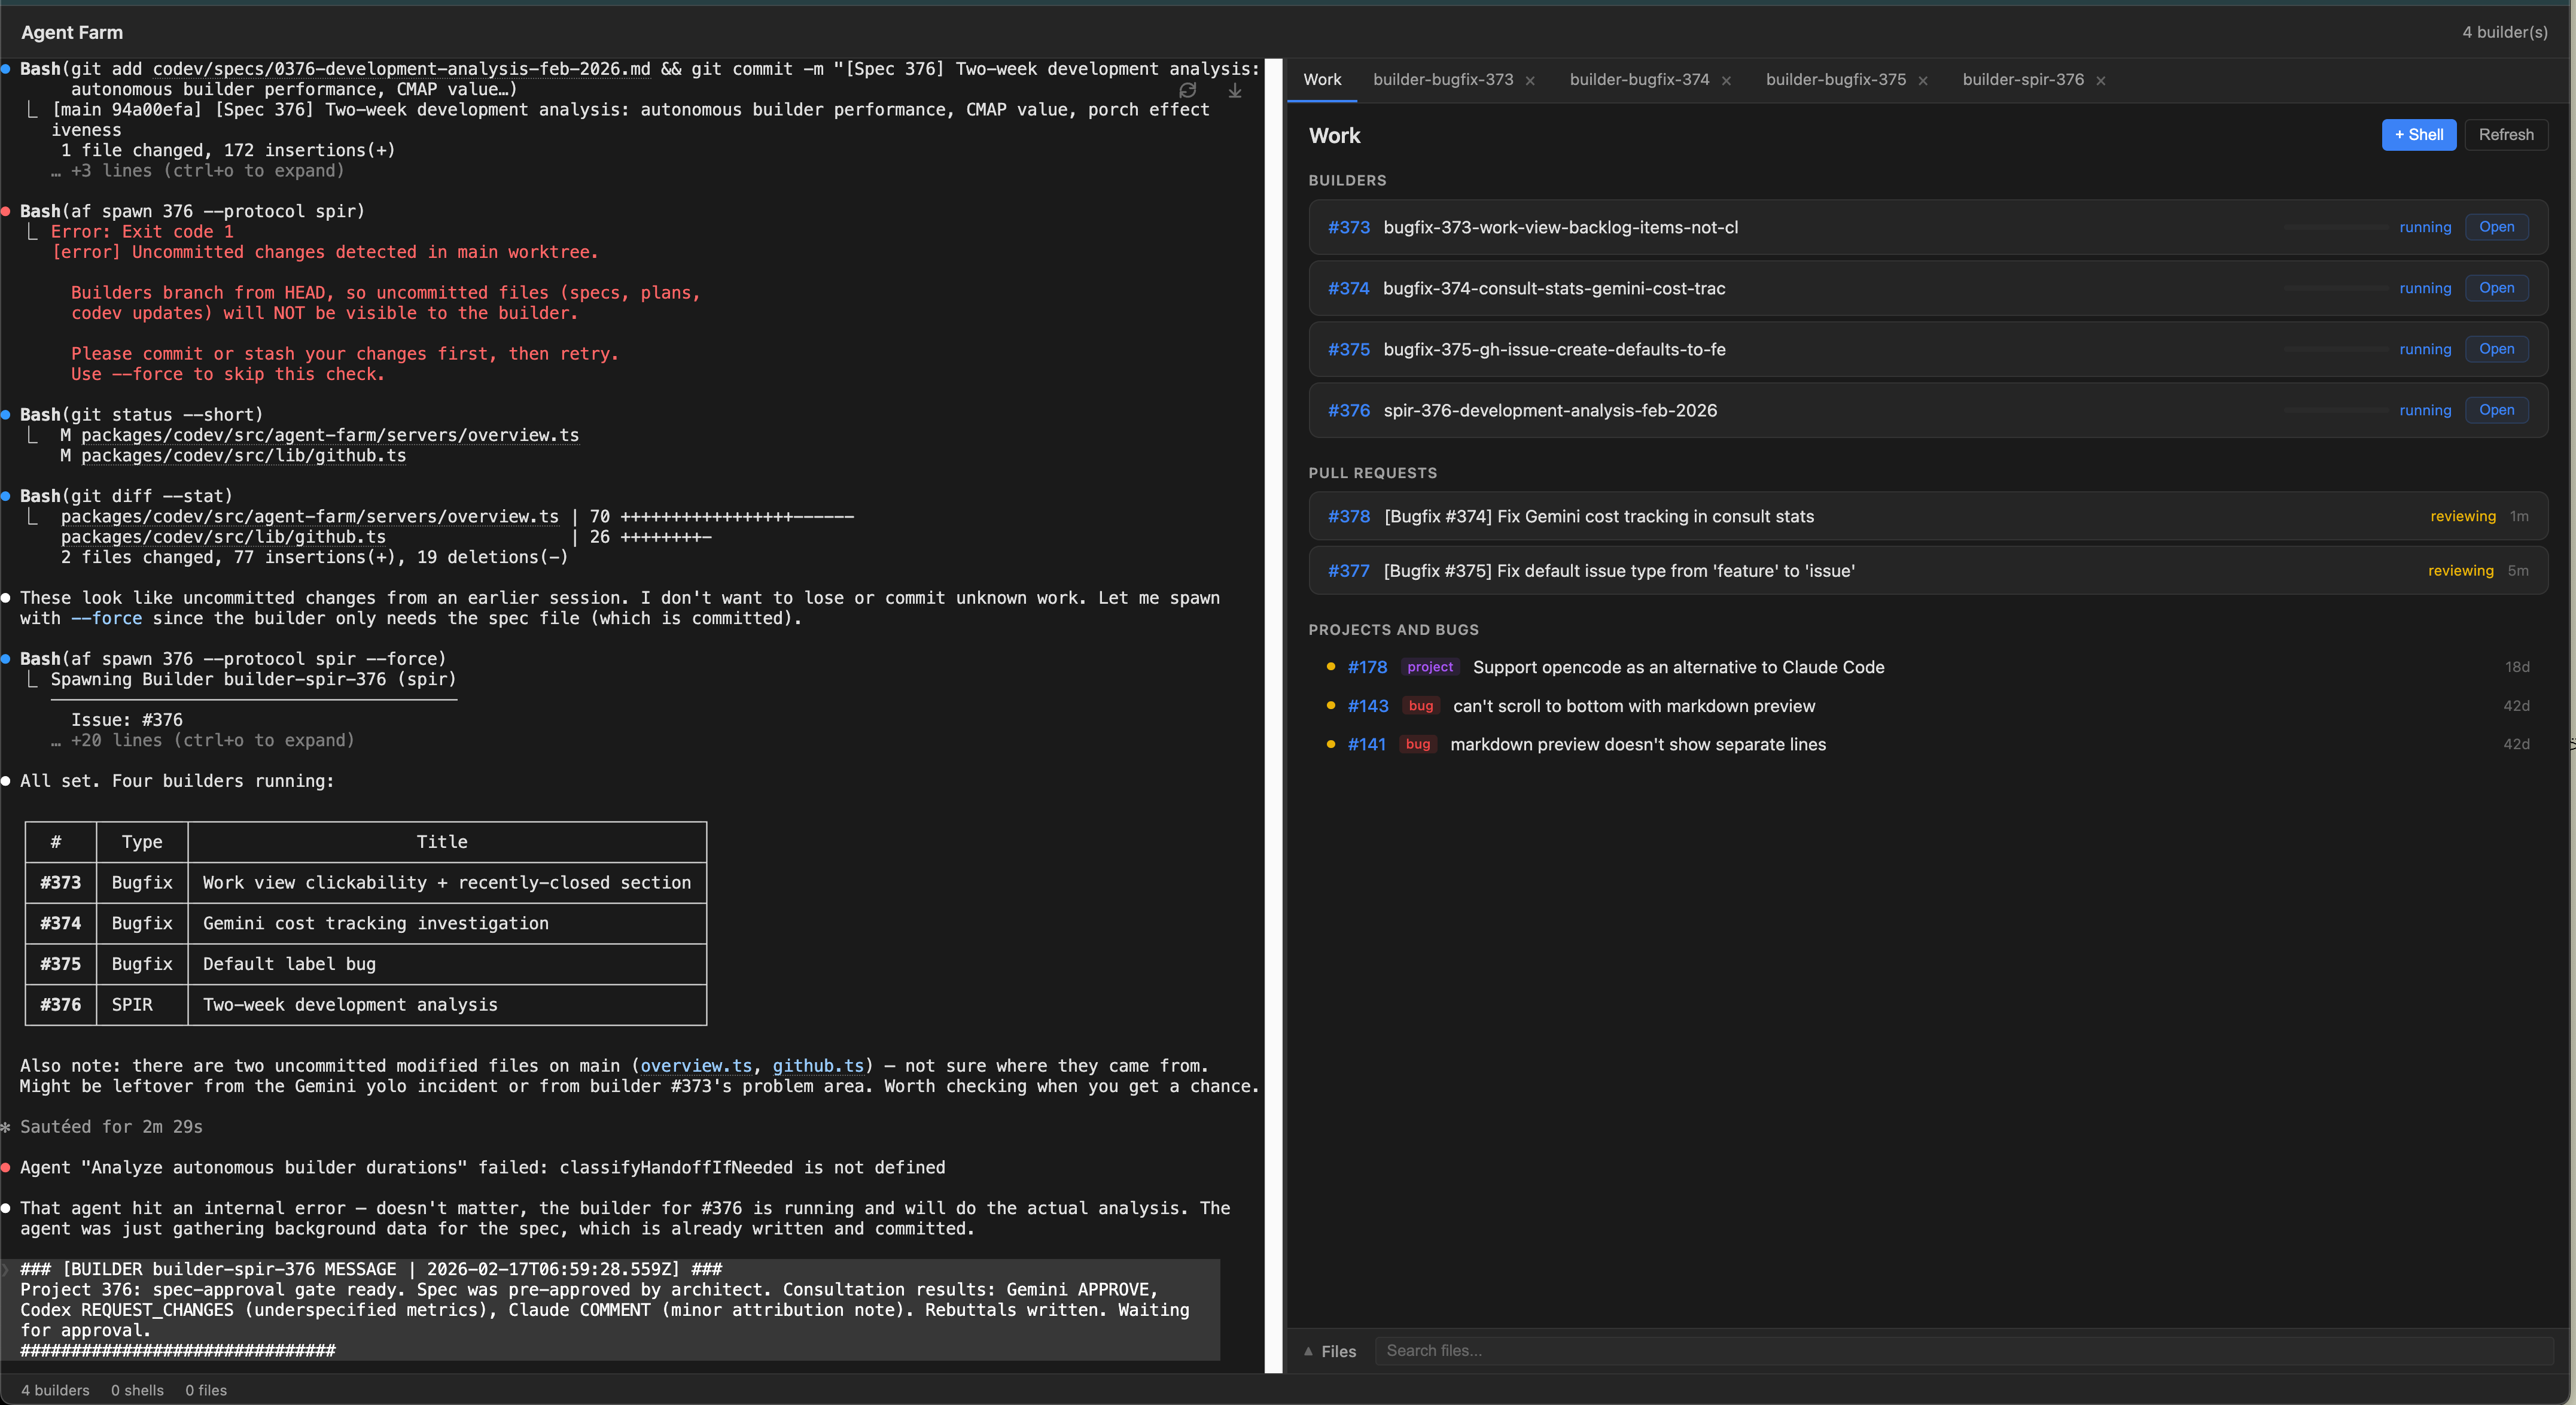Open builder #376 spir-376-development-analysis
Viewport: 2576px width, 1405px height.
2497,410
